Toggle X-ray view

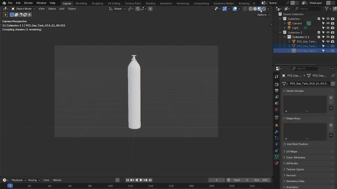[245, 9]
